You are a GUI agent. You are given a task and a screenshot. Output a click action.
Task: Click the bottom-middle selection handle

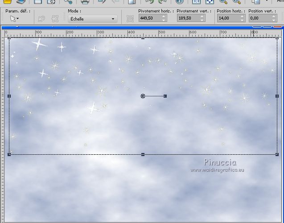coord(143,154)
